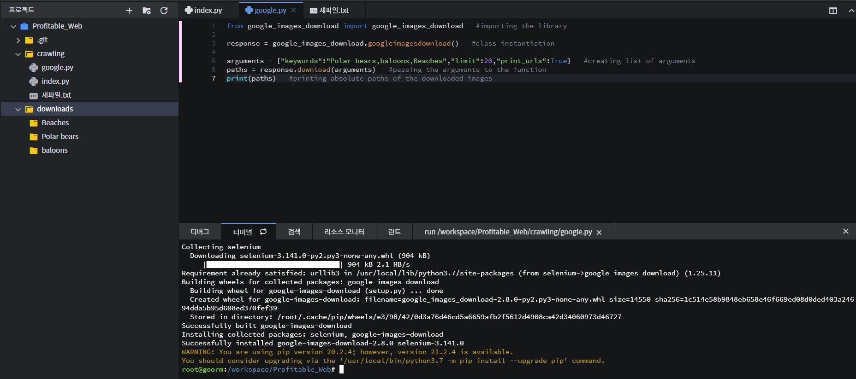856x379 pixels.
Task: Select the .git folder row
Action: click(89, 40)
